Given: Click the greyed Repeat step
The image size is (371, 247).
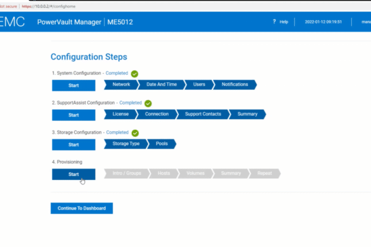Looking at the screenshot, I should 264,174.
